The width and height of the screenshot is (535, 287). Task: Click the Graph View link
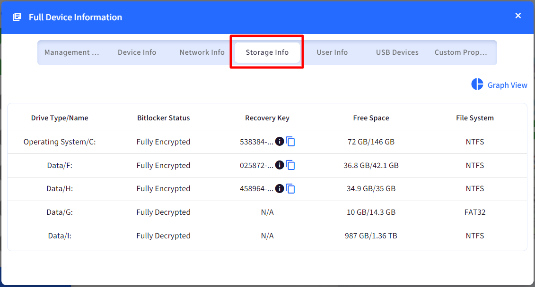point(507,85)
